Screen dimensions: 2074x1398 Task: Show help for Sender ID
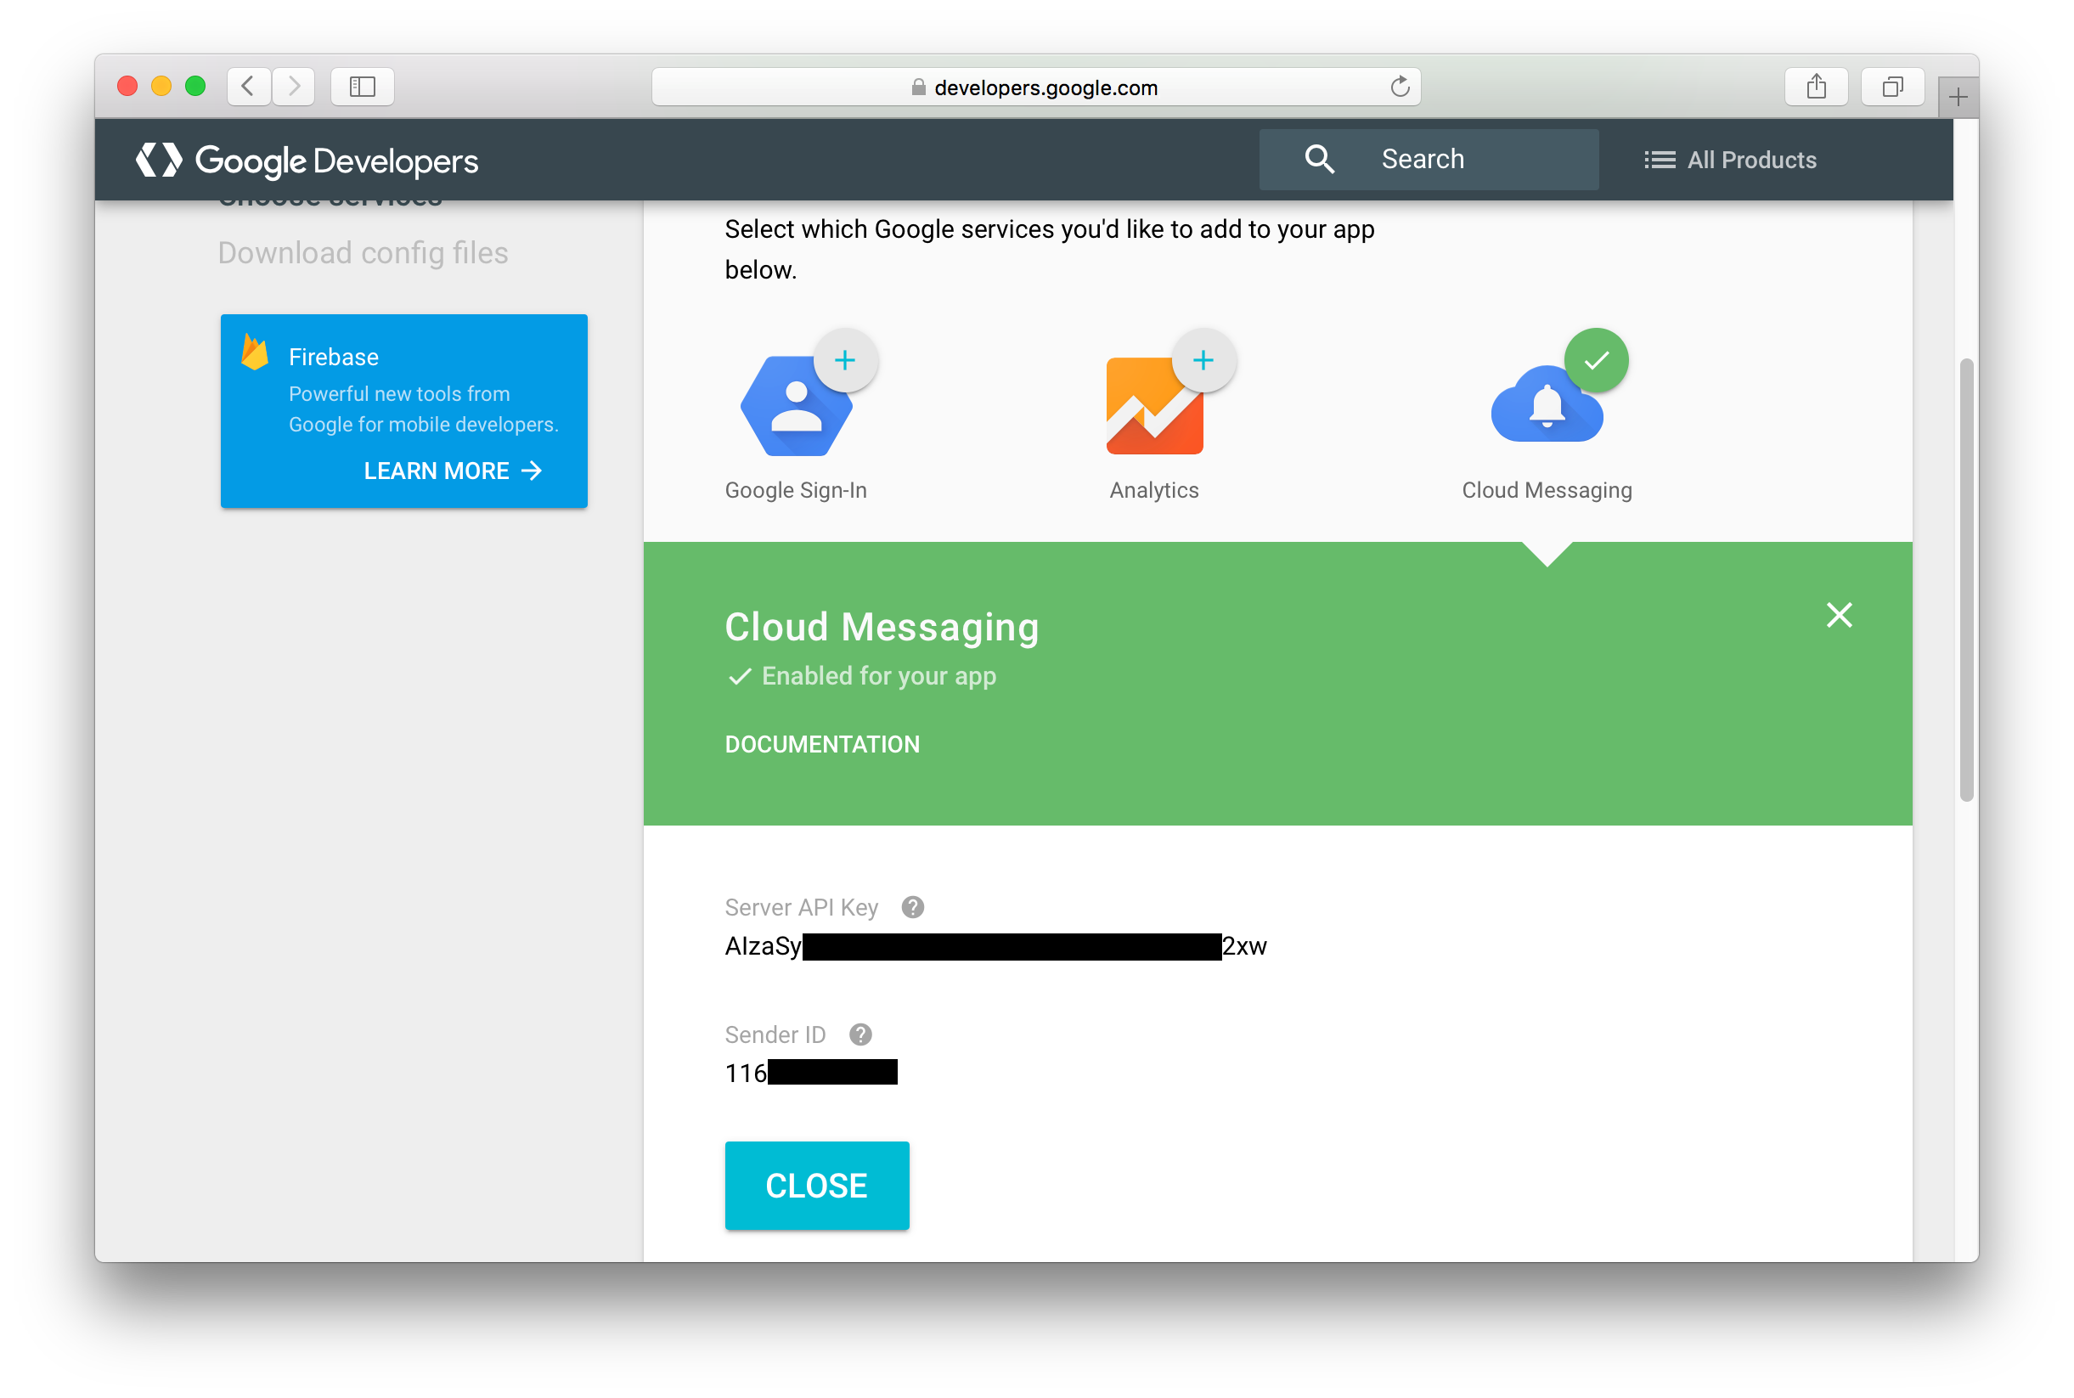(860, 1034)
